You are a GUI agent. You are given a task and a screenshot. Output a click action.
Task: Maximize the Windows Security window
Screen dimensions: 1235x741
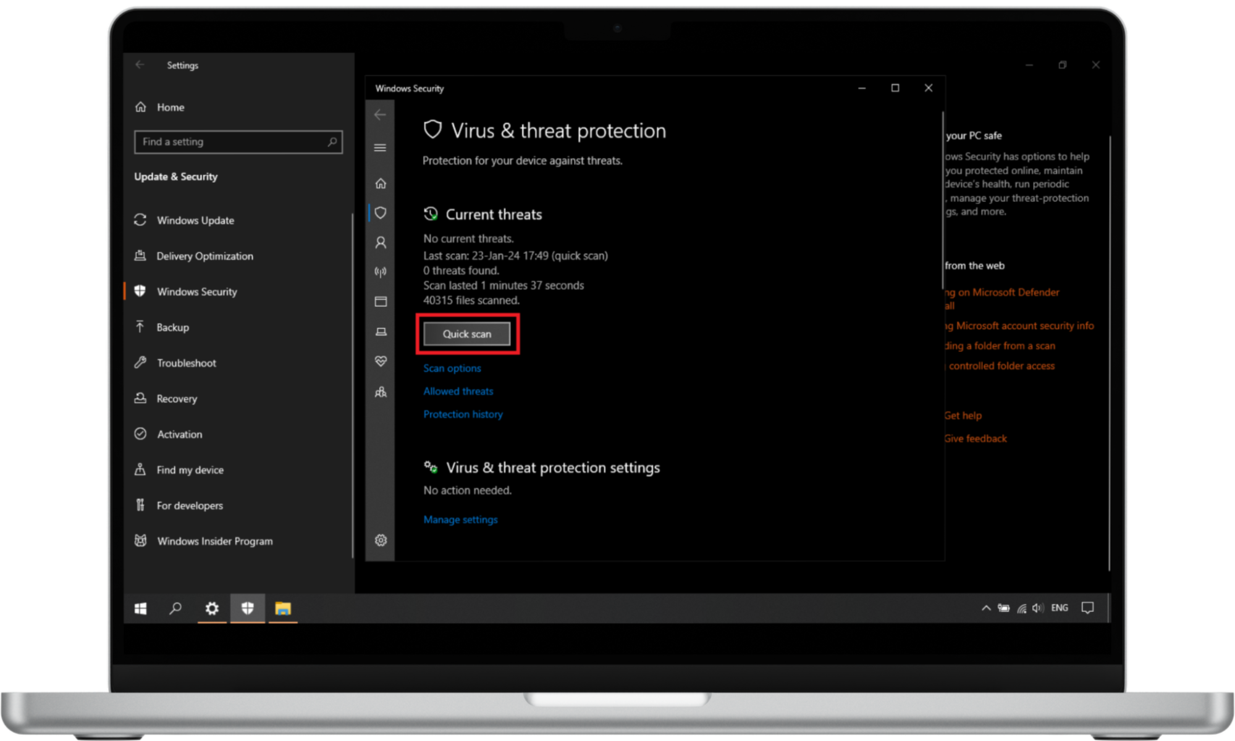pos(895,88)
